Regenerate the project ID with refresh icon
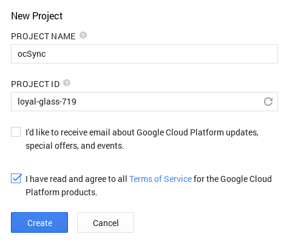 click(268, 102)
